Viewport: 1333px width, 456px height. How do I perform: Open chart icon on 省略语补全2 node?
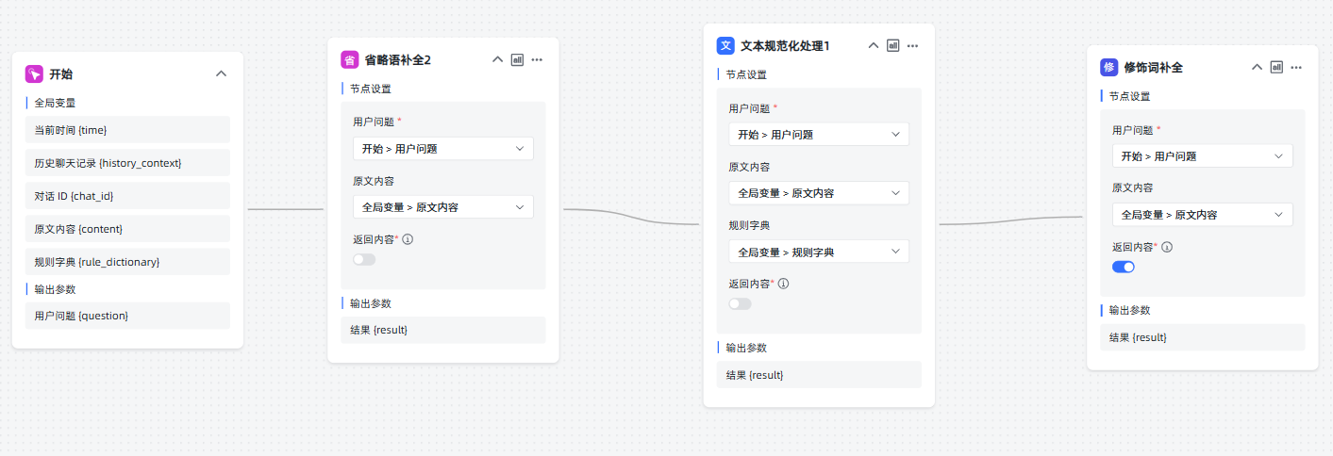tap(517, 59)
